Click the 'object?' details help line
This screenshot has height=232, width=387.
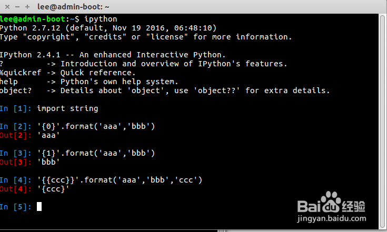pyautogui.click(x=164, y=90)
